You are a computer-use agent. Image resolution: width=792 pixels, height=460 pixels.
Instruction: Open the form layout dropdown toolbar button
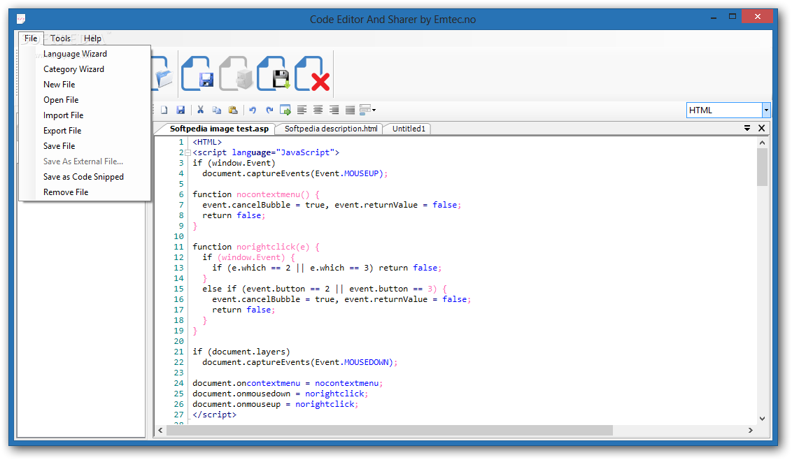(368, 110)
